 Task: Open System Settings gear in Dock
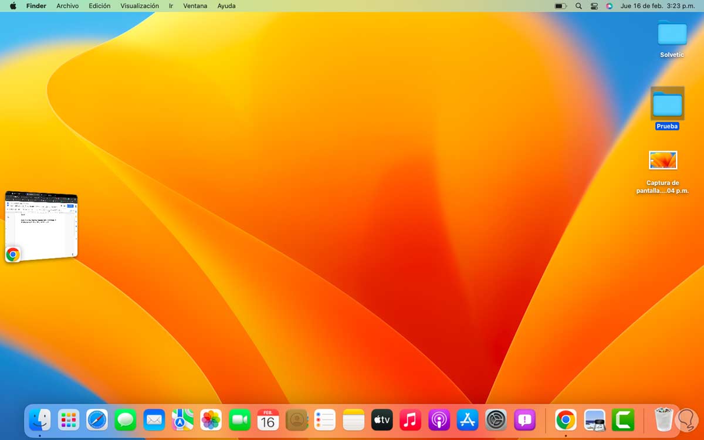coord(496,420)
